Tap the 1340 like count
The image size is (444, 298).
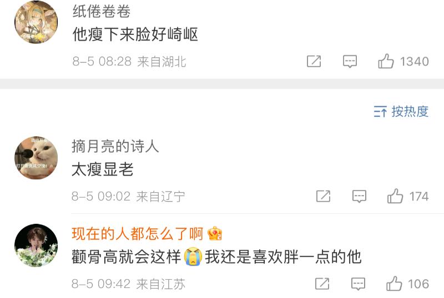point(414,61)
